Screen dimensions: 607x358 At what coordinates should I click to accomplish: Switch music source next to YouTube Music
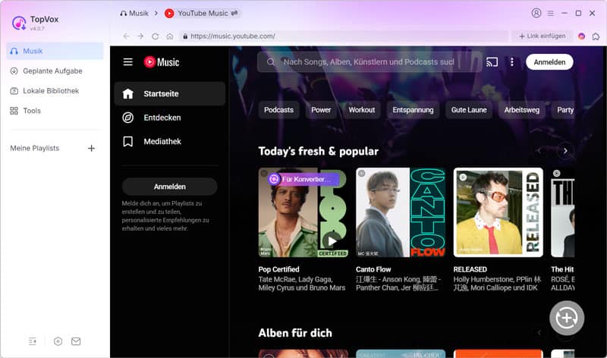click(x=234, y=13)
